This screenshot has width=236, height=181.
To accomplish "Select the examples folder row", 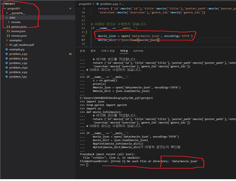I will coord(37,40).
